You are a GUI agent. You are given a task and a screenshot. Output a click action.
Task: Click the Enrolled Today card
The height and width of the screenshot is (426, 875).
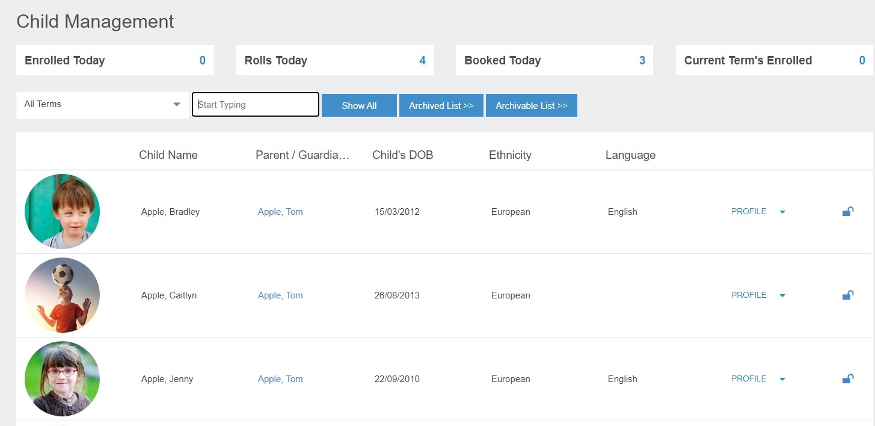pyautogui.click(x=115, y=60)
